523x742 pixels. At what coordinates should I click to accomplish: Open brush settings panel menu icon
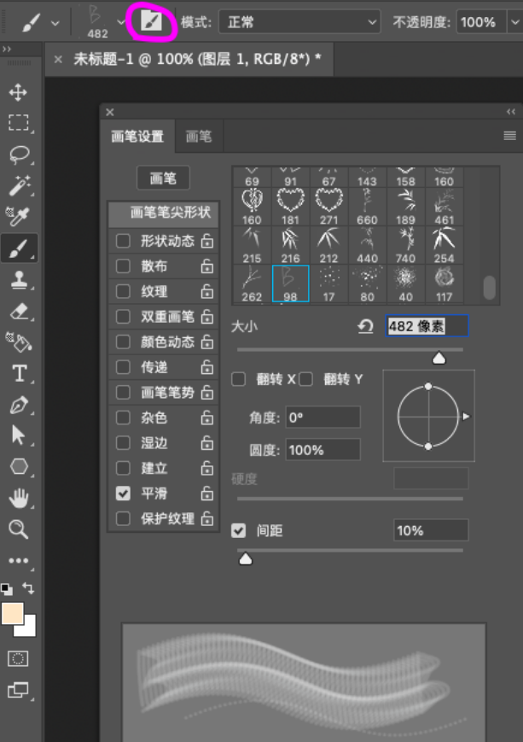coord(509,137)
